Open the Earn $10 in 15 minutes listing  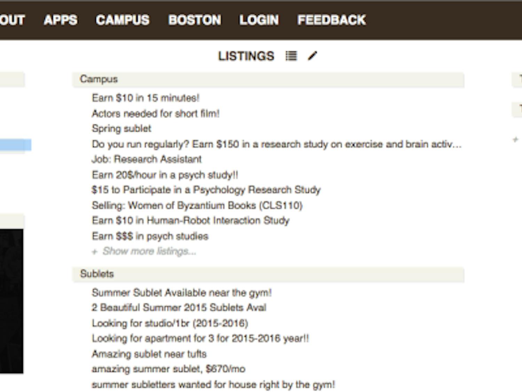145,98
